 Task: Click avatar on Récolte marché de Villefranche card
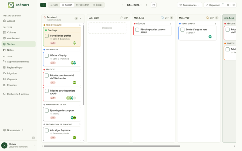point(74,83)
